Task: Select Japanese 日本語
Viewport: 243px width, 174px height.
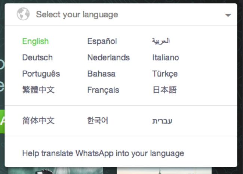Action: tap(164, 90)
